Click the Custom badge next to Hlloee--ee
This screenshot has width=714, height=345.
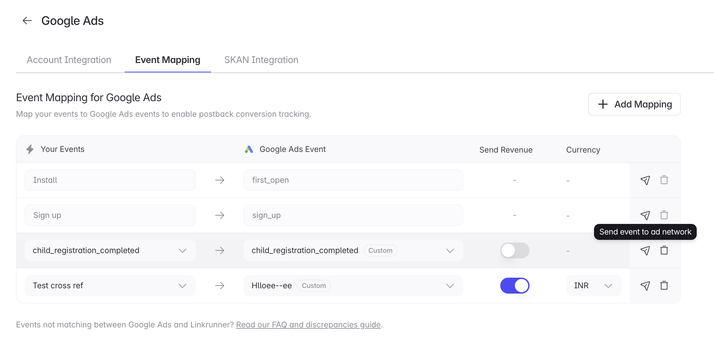point(314,286)
